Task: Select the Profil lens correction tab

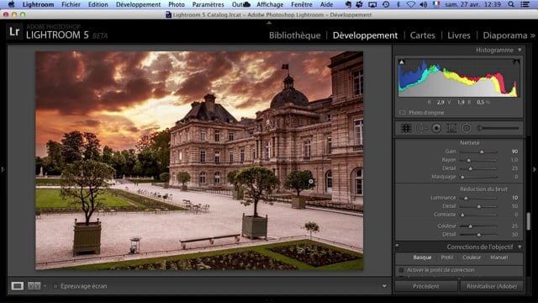Action: 447,258
